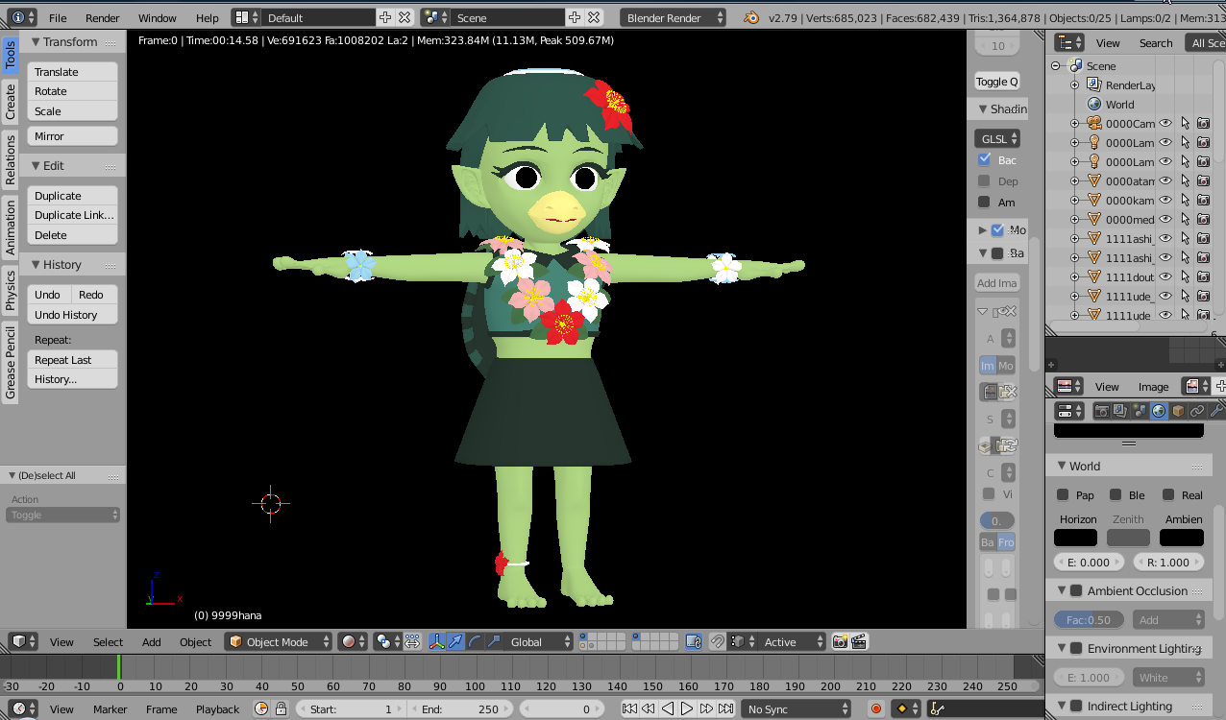
Task: Click the auto keyframe record button
Action: 875,709
